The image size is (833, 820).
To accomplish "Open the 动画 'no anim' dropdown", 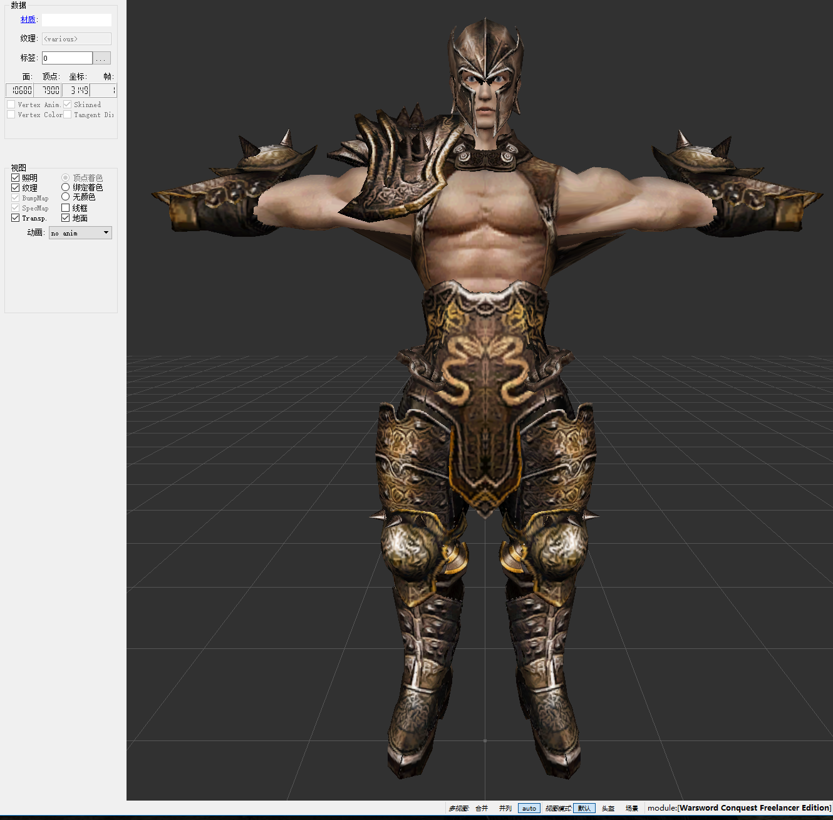I will [x=80, y=233].
